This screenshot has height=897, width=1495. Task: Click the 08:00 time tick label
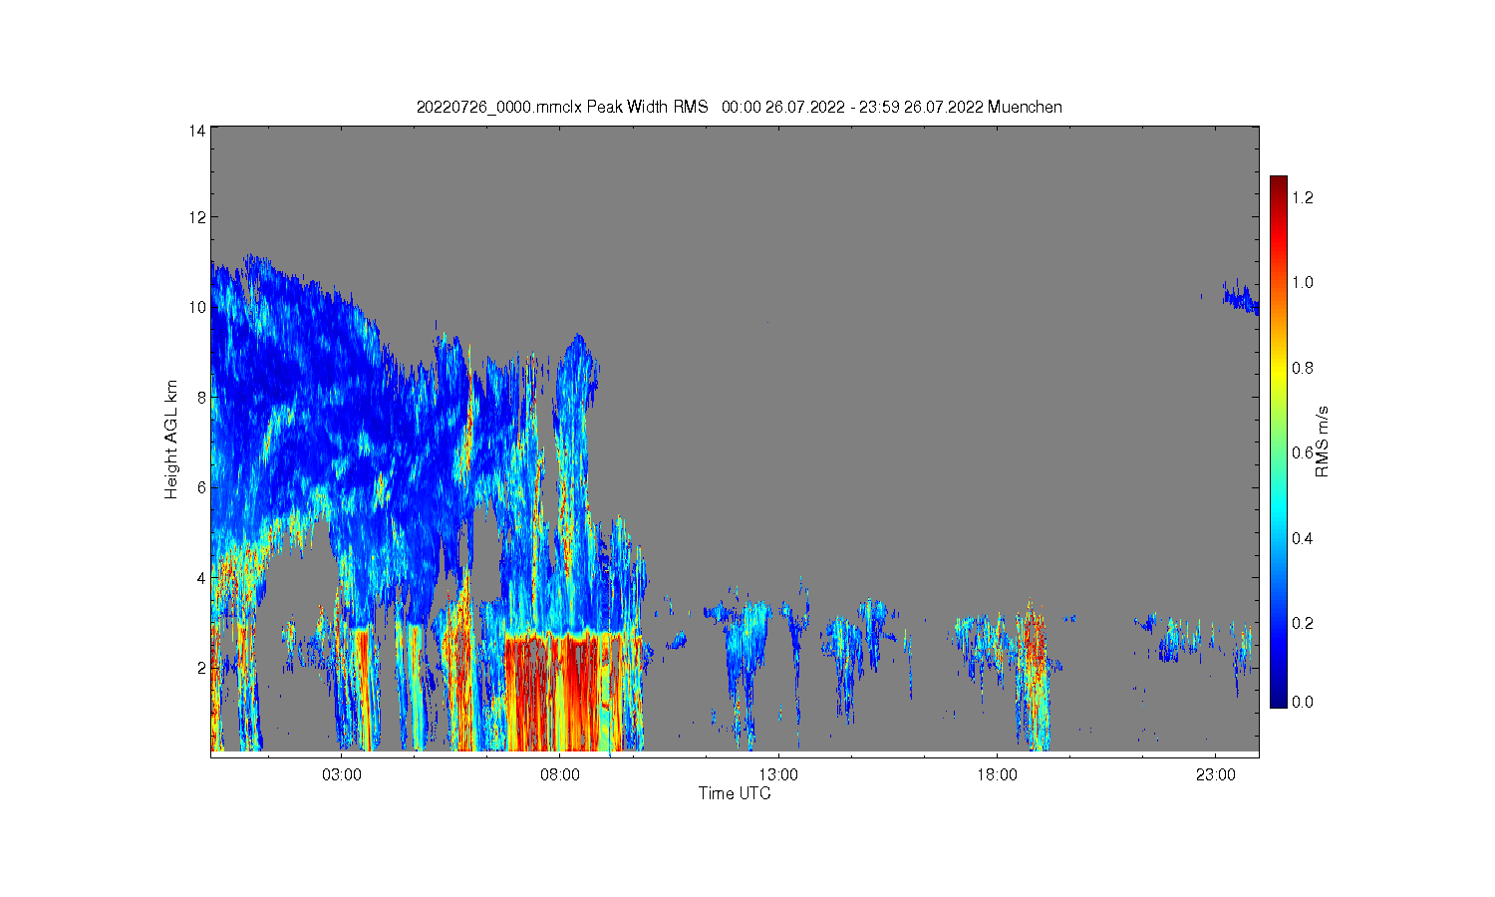point(560,774)
